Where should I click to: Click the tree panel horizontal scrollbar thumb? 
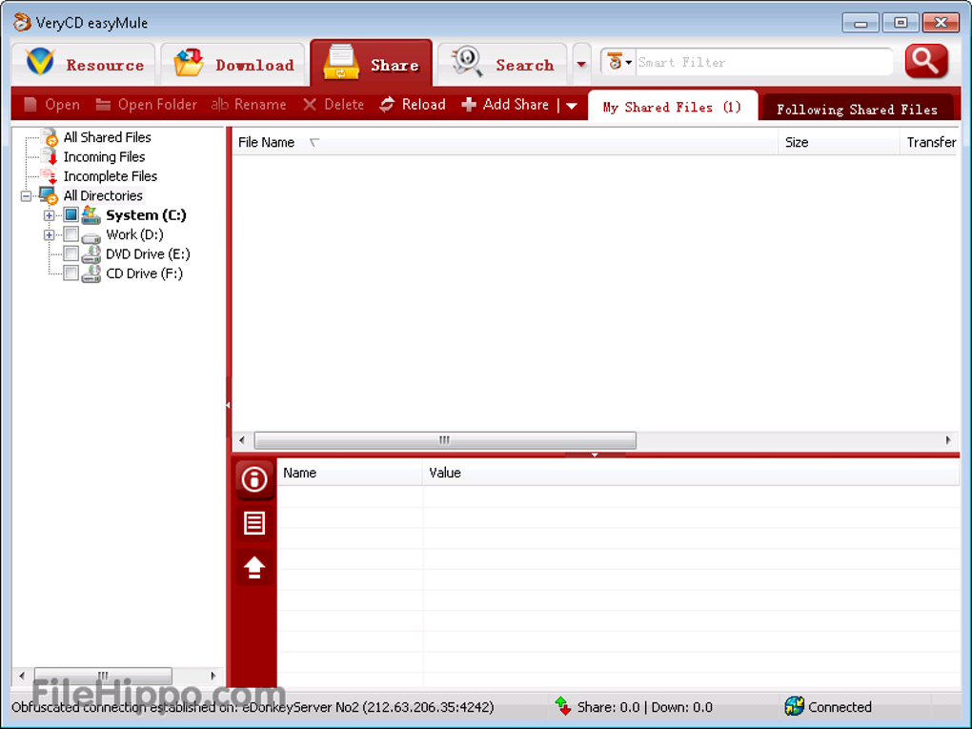click(103, 675)
